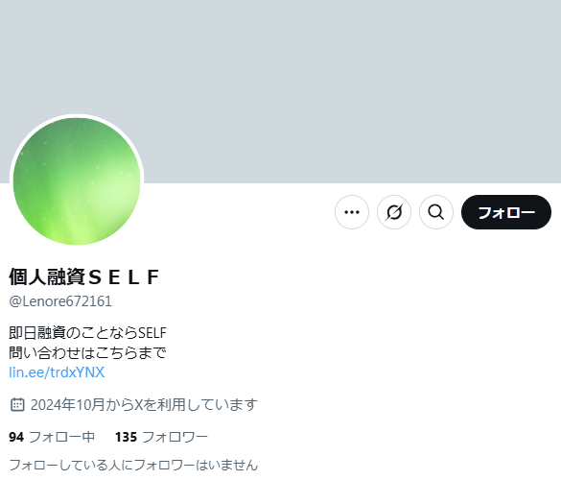Click the @Lenore672161 handle text
The height and width of the screenshot is (480, 561).
tap(60, 301)
